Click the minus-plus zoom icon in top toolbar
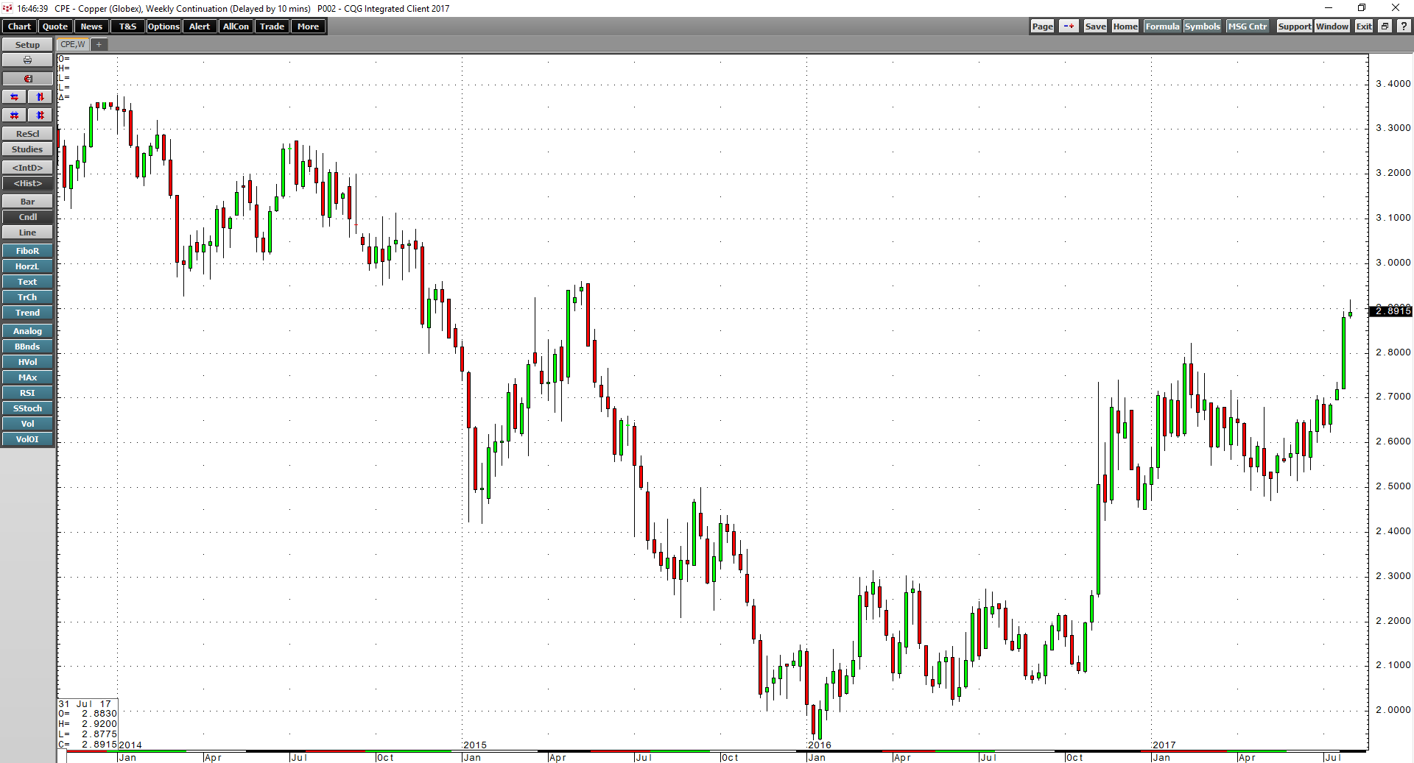The width and height of the screenshot is (1414, 763). tap(1068, 26)
